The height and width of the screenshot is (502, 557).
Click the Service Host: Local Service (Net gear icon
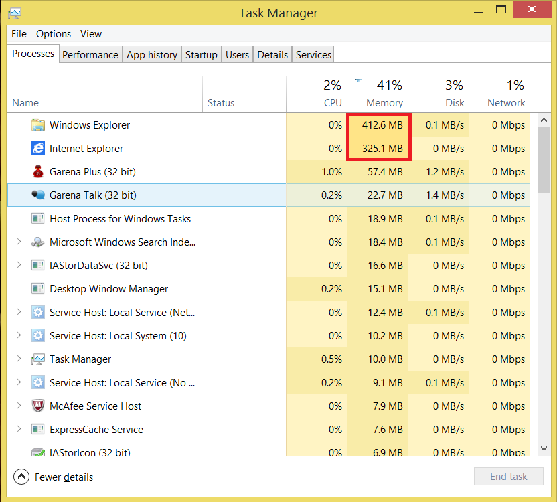point(38,313)
